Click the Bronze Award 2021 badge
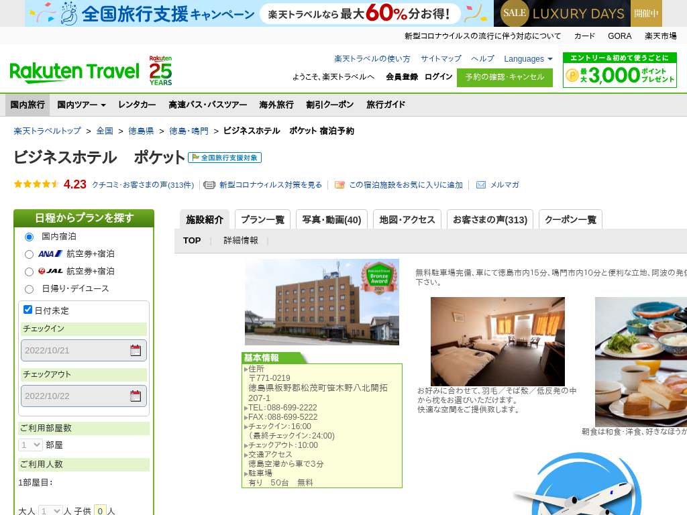 coord(379,278)
